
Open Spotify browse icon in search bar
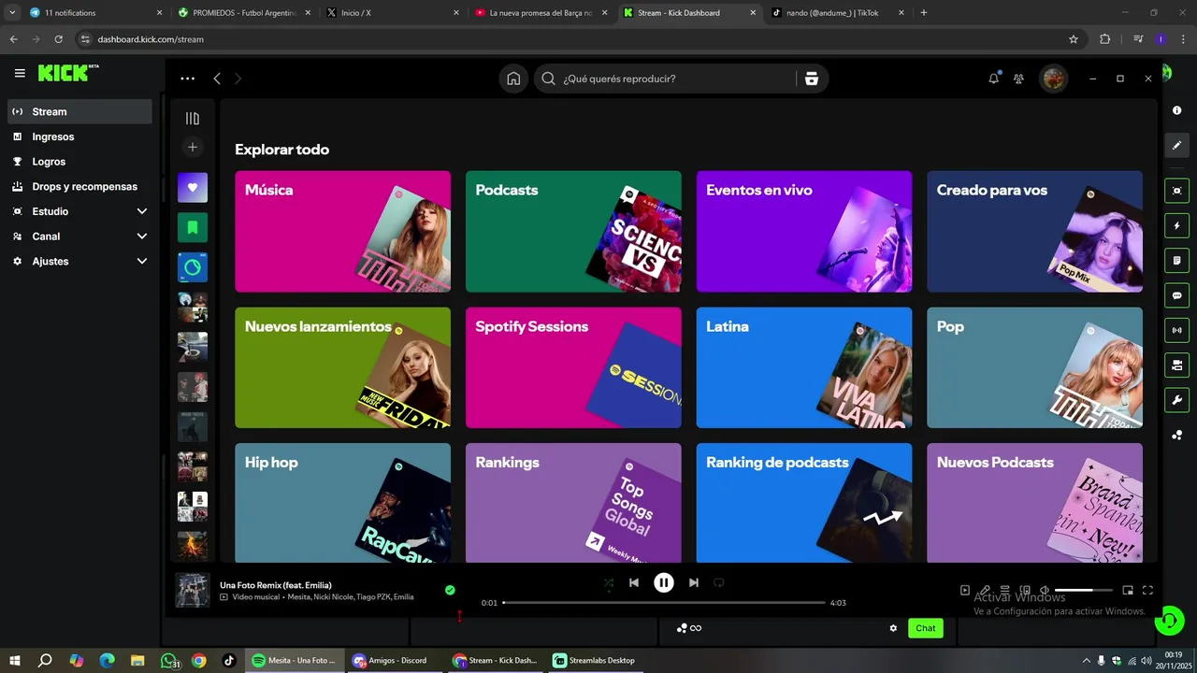click(x=811, y=79)
